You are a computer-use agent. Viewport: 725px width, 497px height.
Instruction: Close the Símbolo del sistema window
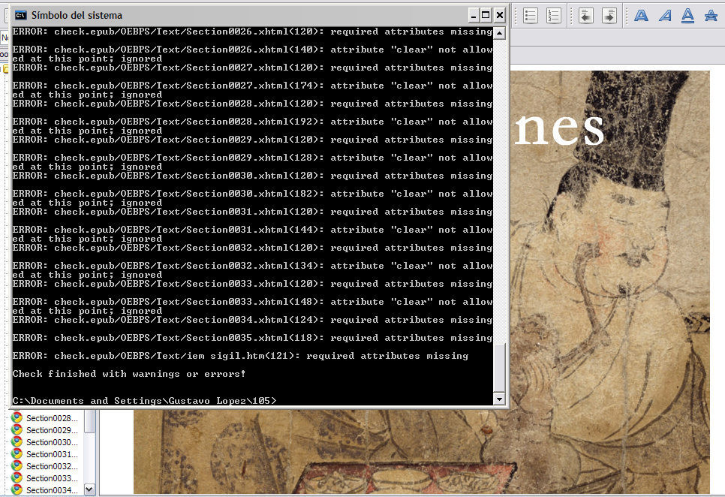(499, 15)
